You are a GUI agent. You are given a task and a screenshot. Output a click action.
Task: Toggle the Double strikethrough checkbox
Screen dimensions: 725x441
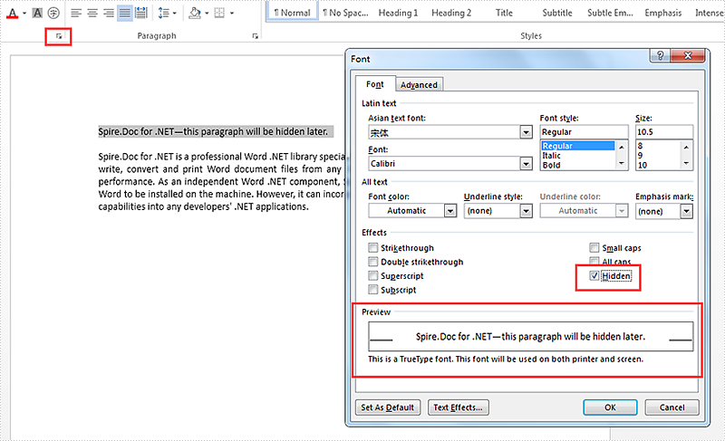coord(373,262)
